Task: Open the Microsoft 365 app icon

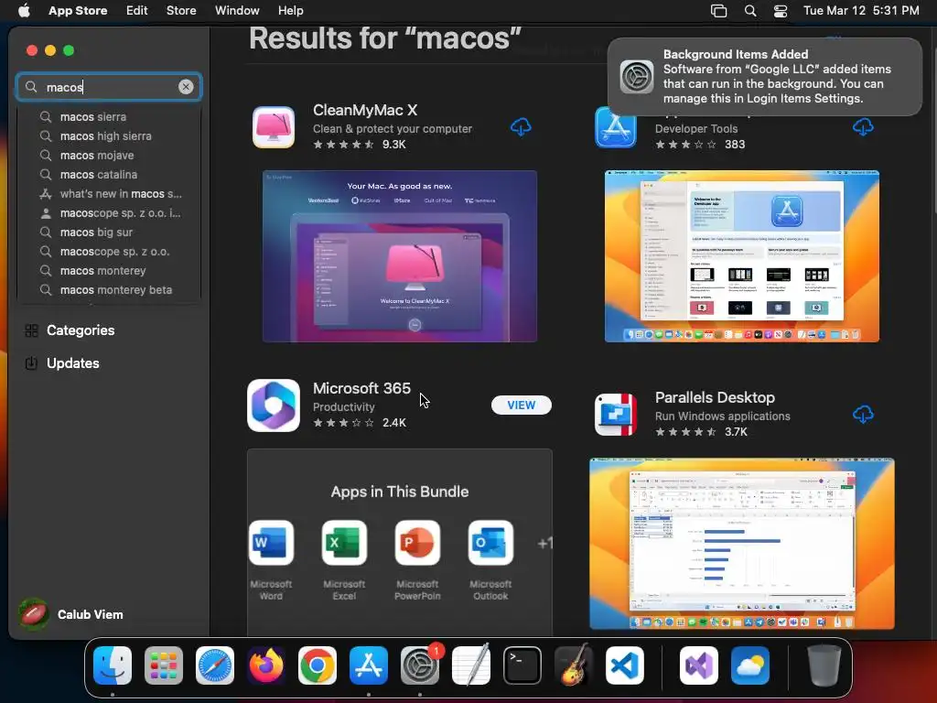Action: tap(273, 406)
